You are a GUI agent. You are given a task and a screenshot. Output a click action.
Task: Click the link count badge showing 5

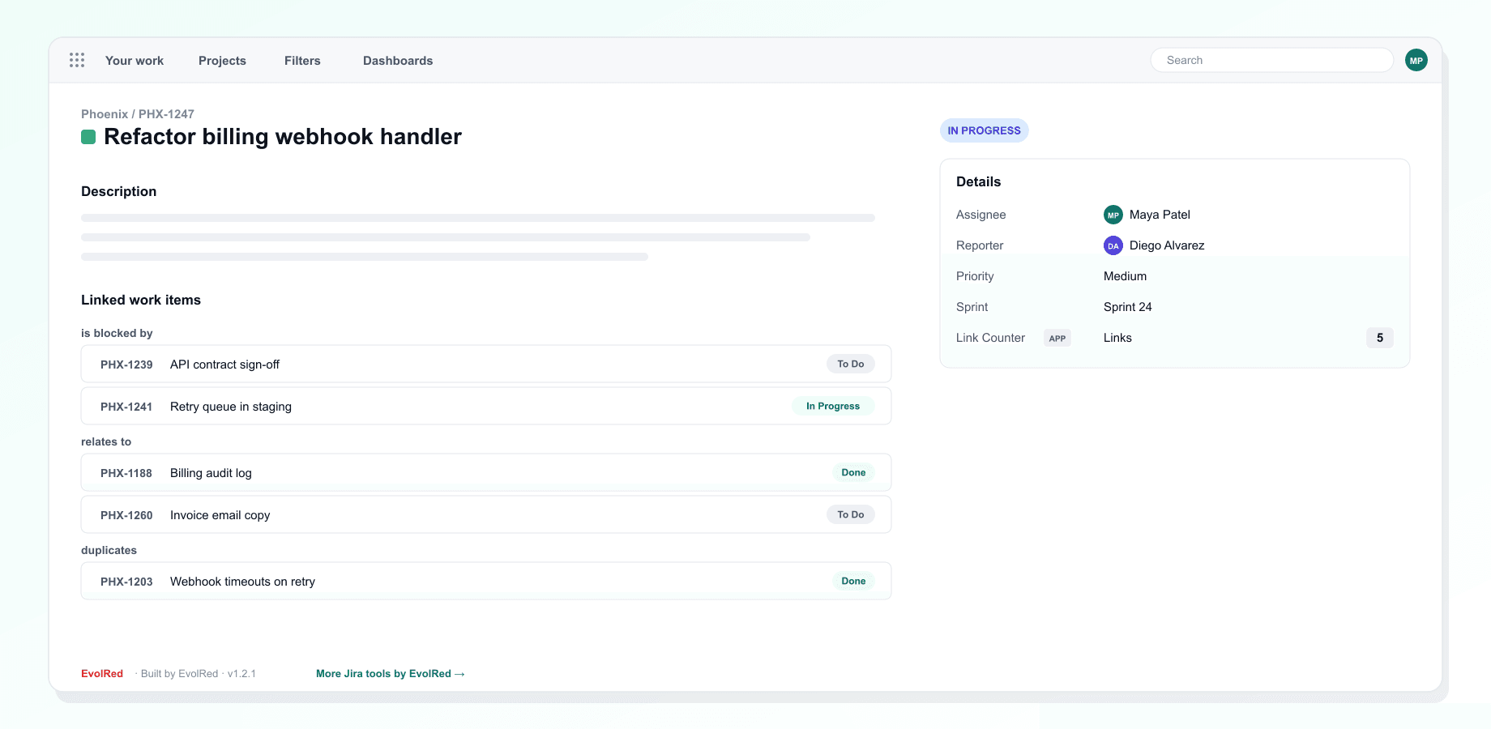[1380, 338]
